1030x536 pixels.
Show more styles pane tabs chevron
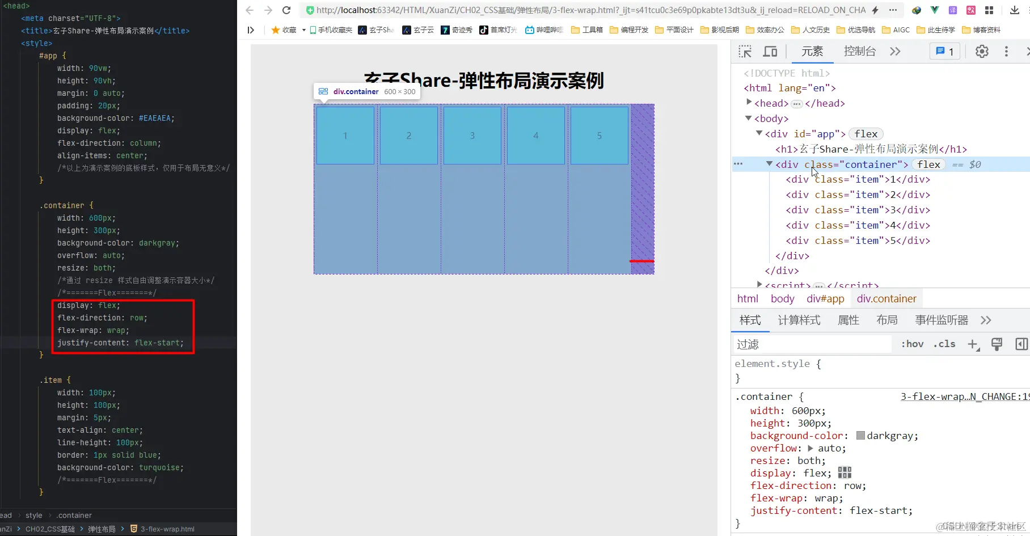pyautogui.click(x=986, y=320)
